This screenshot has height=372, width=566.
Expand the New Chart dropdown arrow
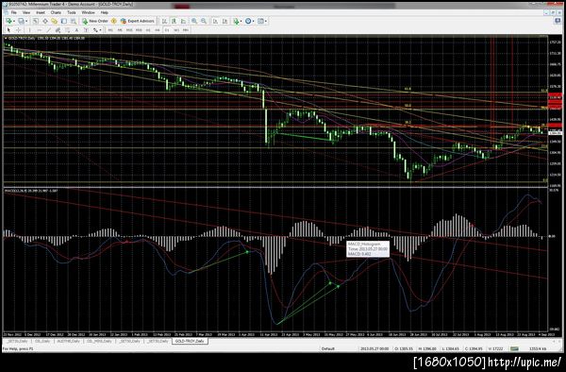pyautogui.click(x=14, y=22)
